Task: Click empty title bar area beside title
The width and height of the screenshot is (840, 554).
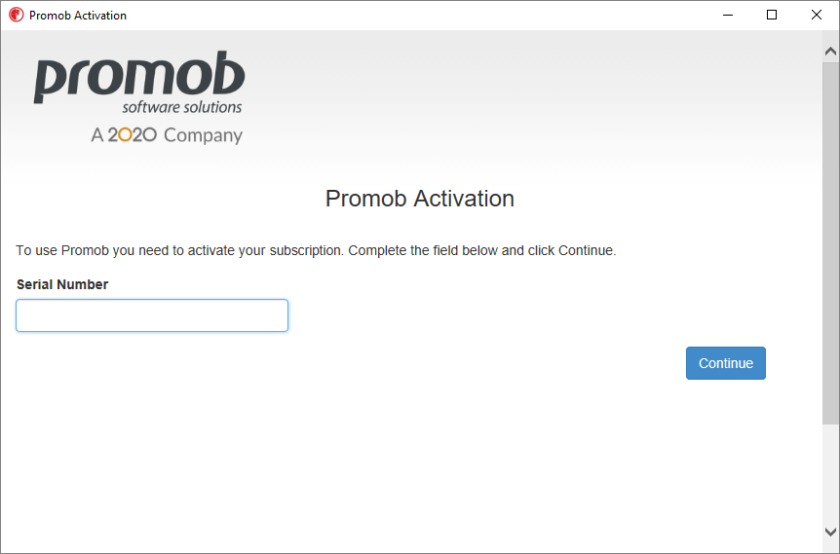Action: point(418,15)
